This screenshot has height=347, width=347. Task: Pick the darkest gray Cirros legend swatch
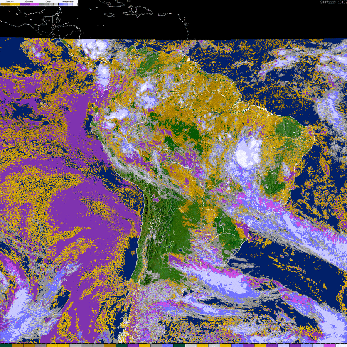click(42, 4)
